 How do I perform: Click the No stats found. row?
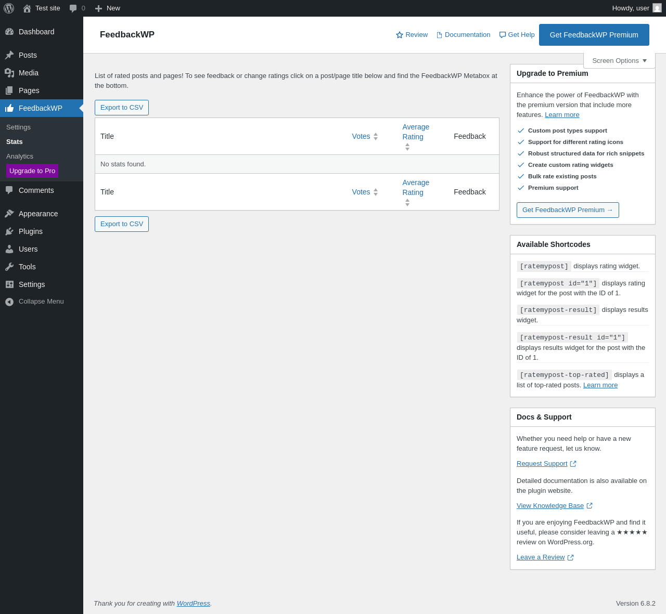click(x=297, y=164)
